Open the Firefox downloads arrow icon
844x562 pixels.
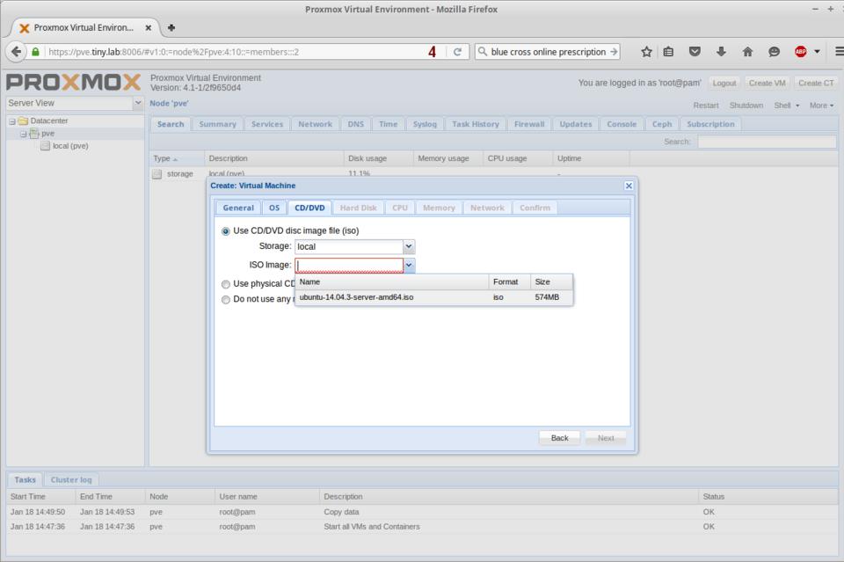[x=721, y=52]
